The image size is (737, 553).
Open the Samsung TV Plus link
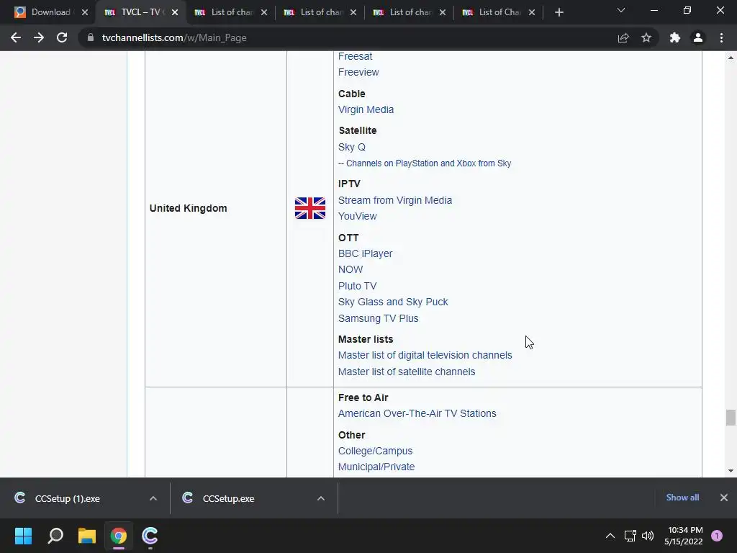pyautogui.click(x=378, y=318)
